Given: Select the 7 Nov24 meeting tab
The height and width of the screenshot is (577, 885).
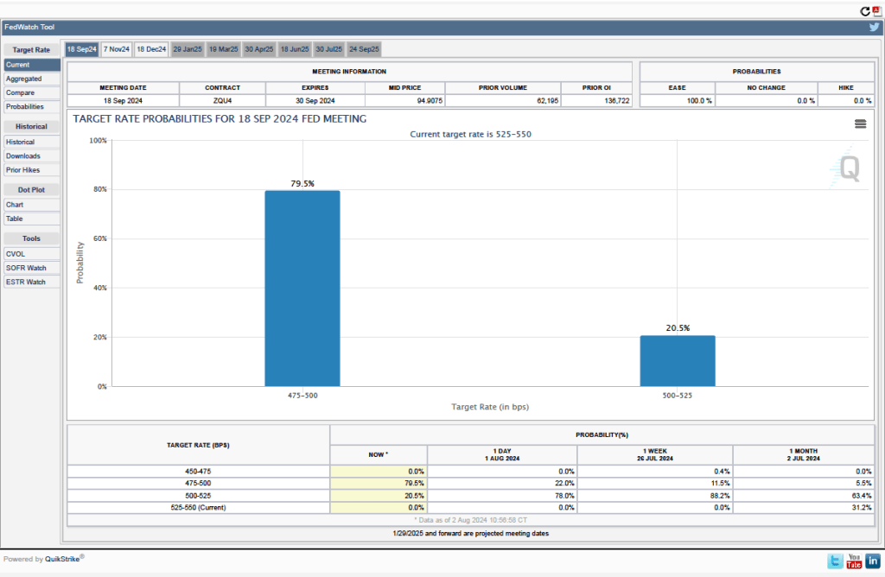Looking at the screenshot, I should tap(116, 49).
